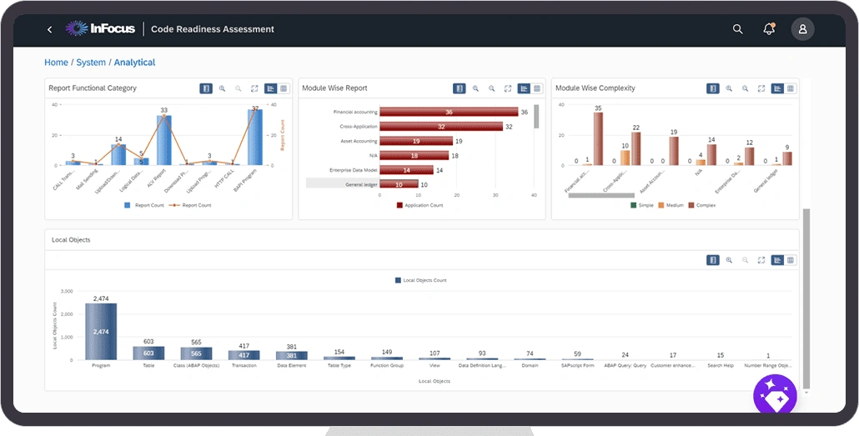Click the System breadcrumb link
This screenshot has height=436, width=859.
[x=91, y=63]
